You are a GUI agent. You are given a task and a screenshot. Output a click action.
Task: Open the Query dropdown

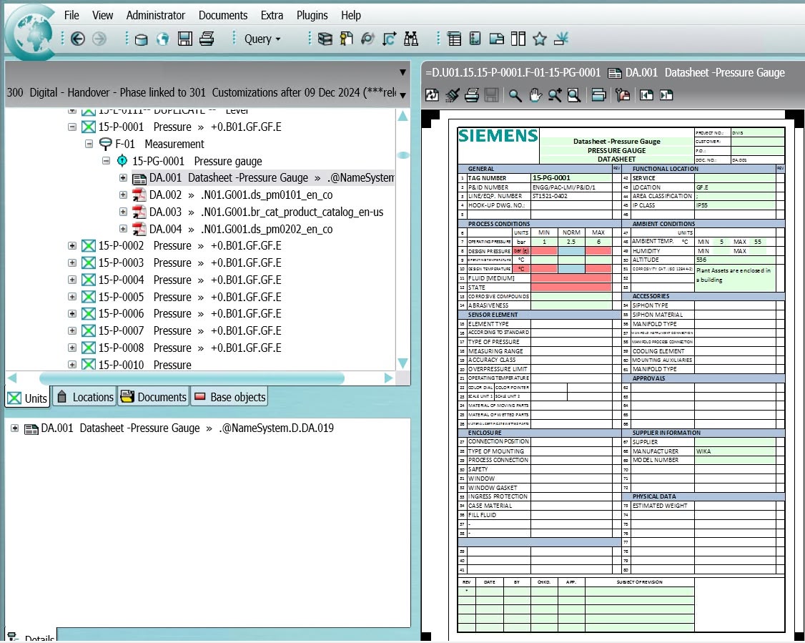coord(262,39)
